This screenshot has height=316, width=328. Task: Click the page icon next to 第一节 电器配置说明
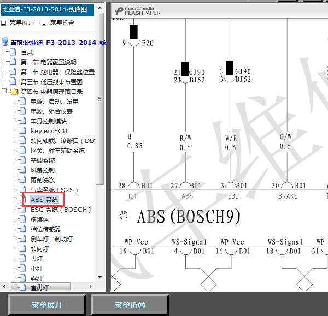(13, 62)
